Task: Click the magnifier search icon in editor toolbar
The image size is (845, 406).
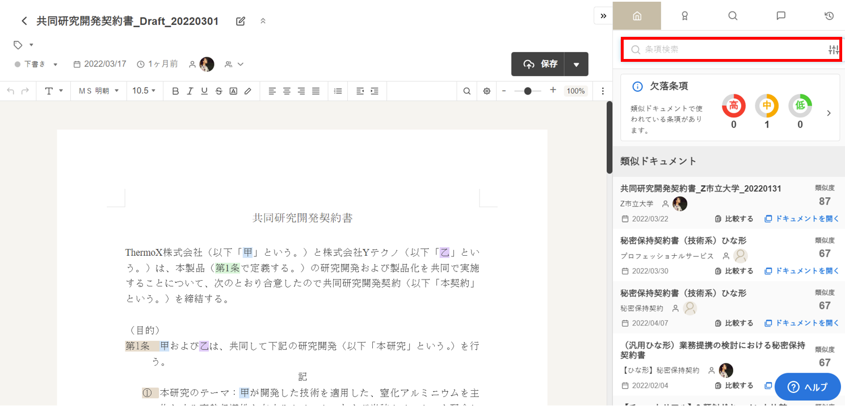Action: click(x=466, y=91)
